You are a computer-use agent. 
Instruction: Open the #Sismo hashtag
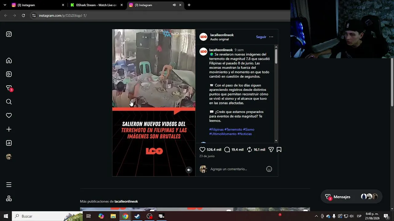(x=249, y=130)
